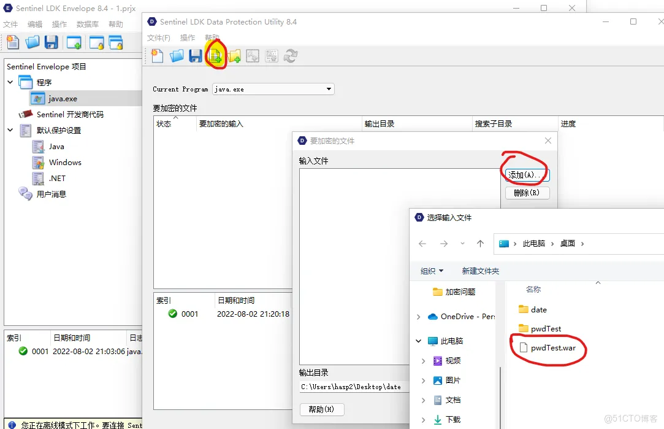Add files to encrypt toolbar icon
The image size is (664, 429).
[x=216, y=55]
